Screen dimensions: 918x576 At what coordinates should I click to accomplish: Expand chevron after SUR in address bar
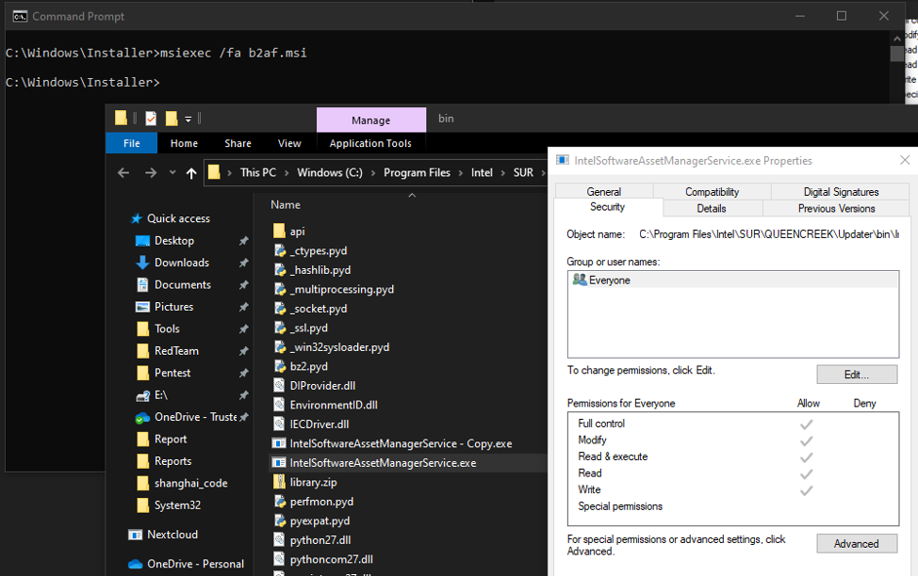pyautogui.click(x=543, y=173)
